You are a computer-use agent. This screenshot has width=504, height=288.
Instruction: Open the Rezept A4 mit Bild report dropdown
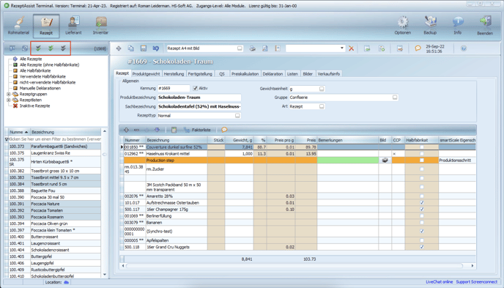tap(240, 48)
